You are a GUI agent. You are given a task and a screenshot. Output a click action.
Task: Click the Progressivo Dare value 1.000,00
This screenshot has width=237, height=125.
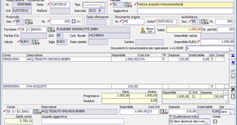[116, 96]
